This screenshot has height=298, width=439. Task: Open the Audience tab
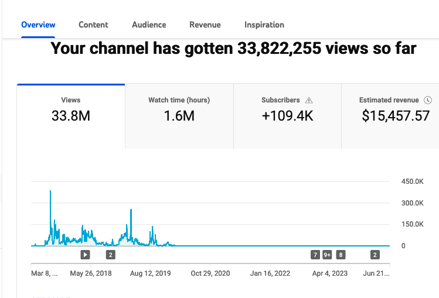point(149,25)
